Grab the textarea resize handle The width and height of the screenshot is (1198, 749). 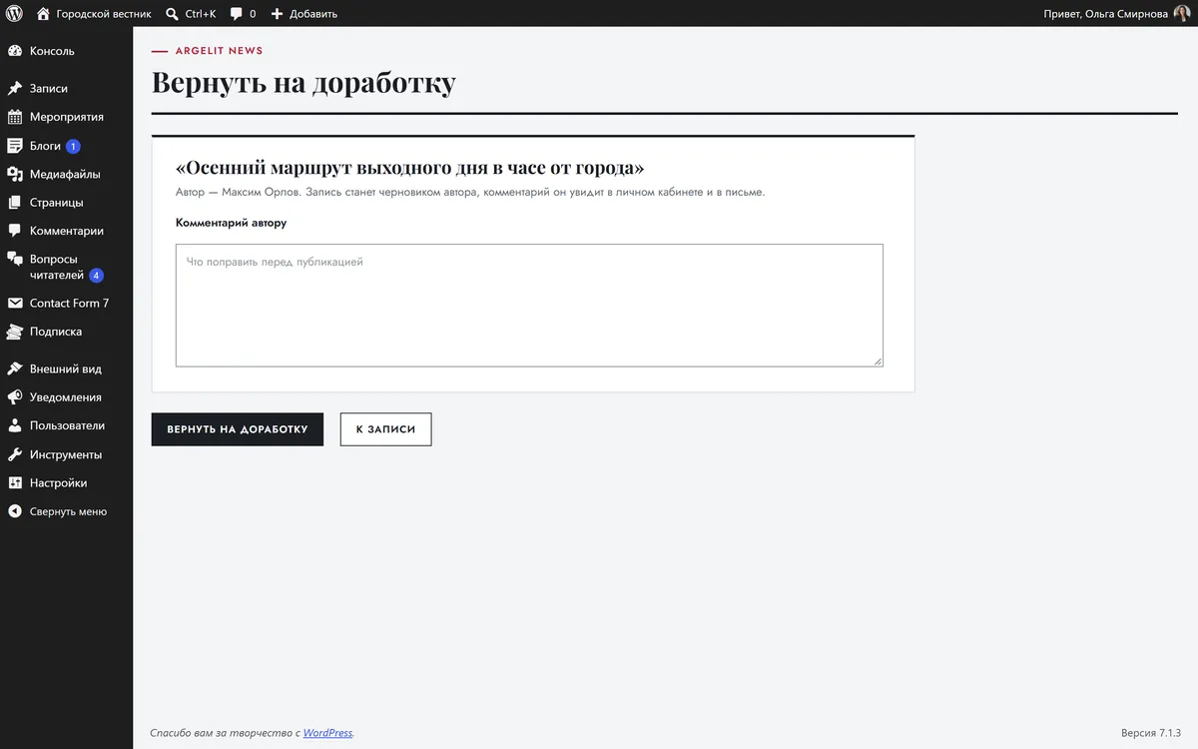point(878,361)
